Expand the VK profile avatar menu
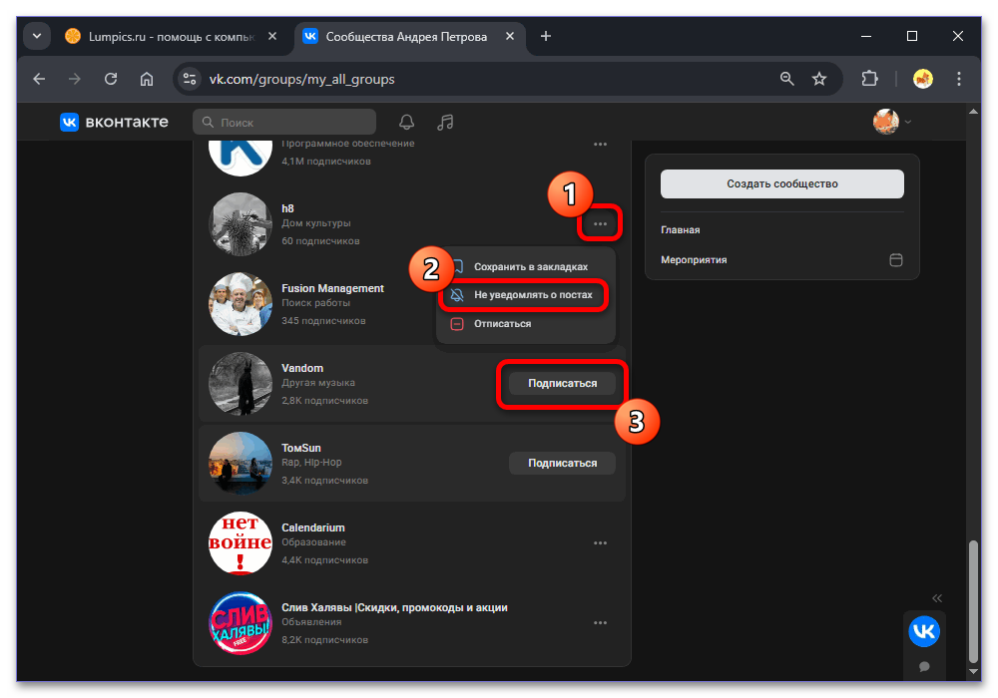998x698 pixels. (x=891, y=122)
